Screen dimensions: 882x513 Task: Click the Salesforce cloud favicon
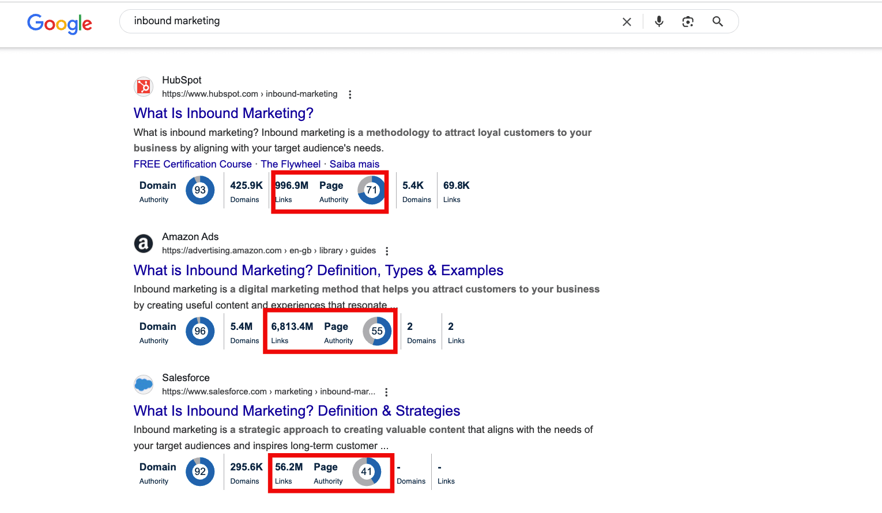coord(144,384)
